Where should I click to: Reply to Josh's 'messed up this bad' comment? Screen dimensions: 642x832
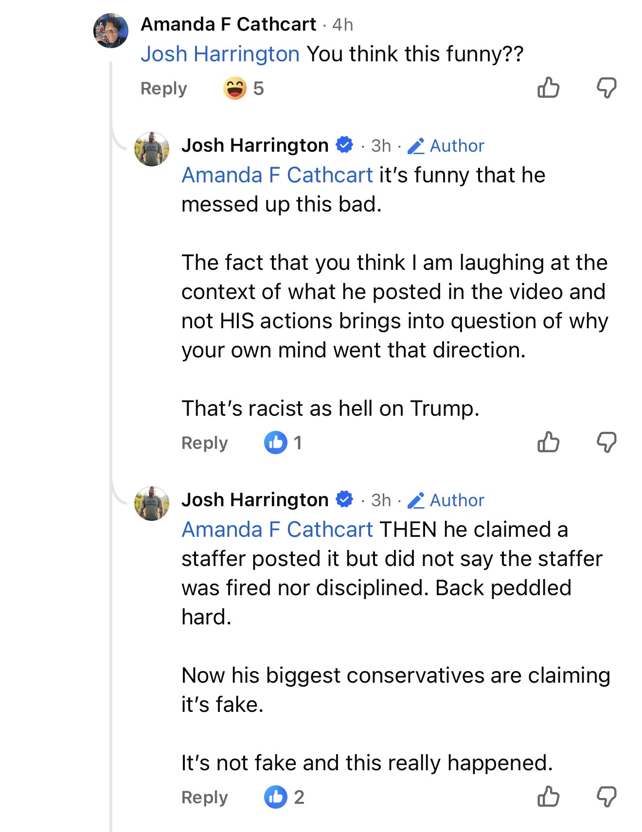click(x=204, y=443)
